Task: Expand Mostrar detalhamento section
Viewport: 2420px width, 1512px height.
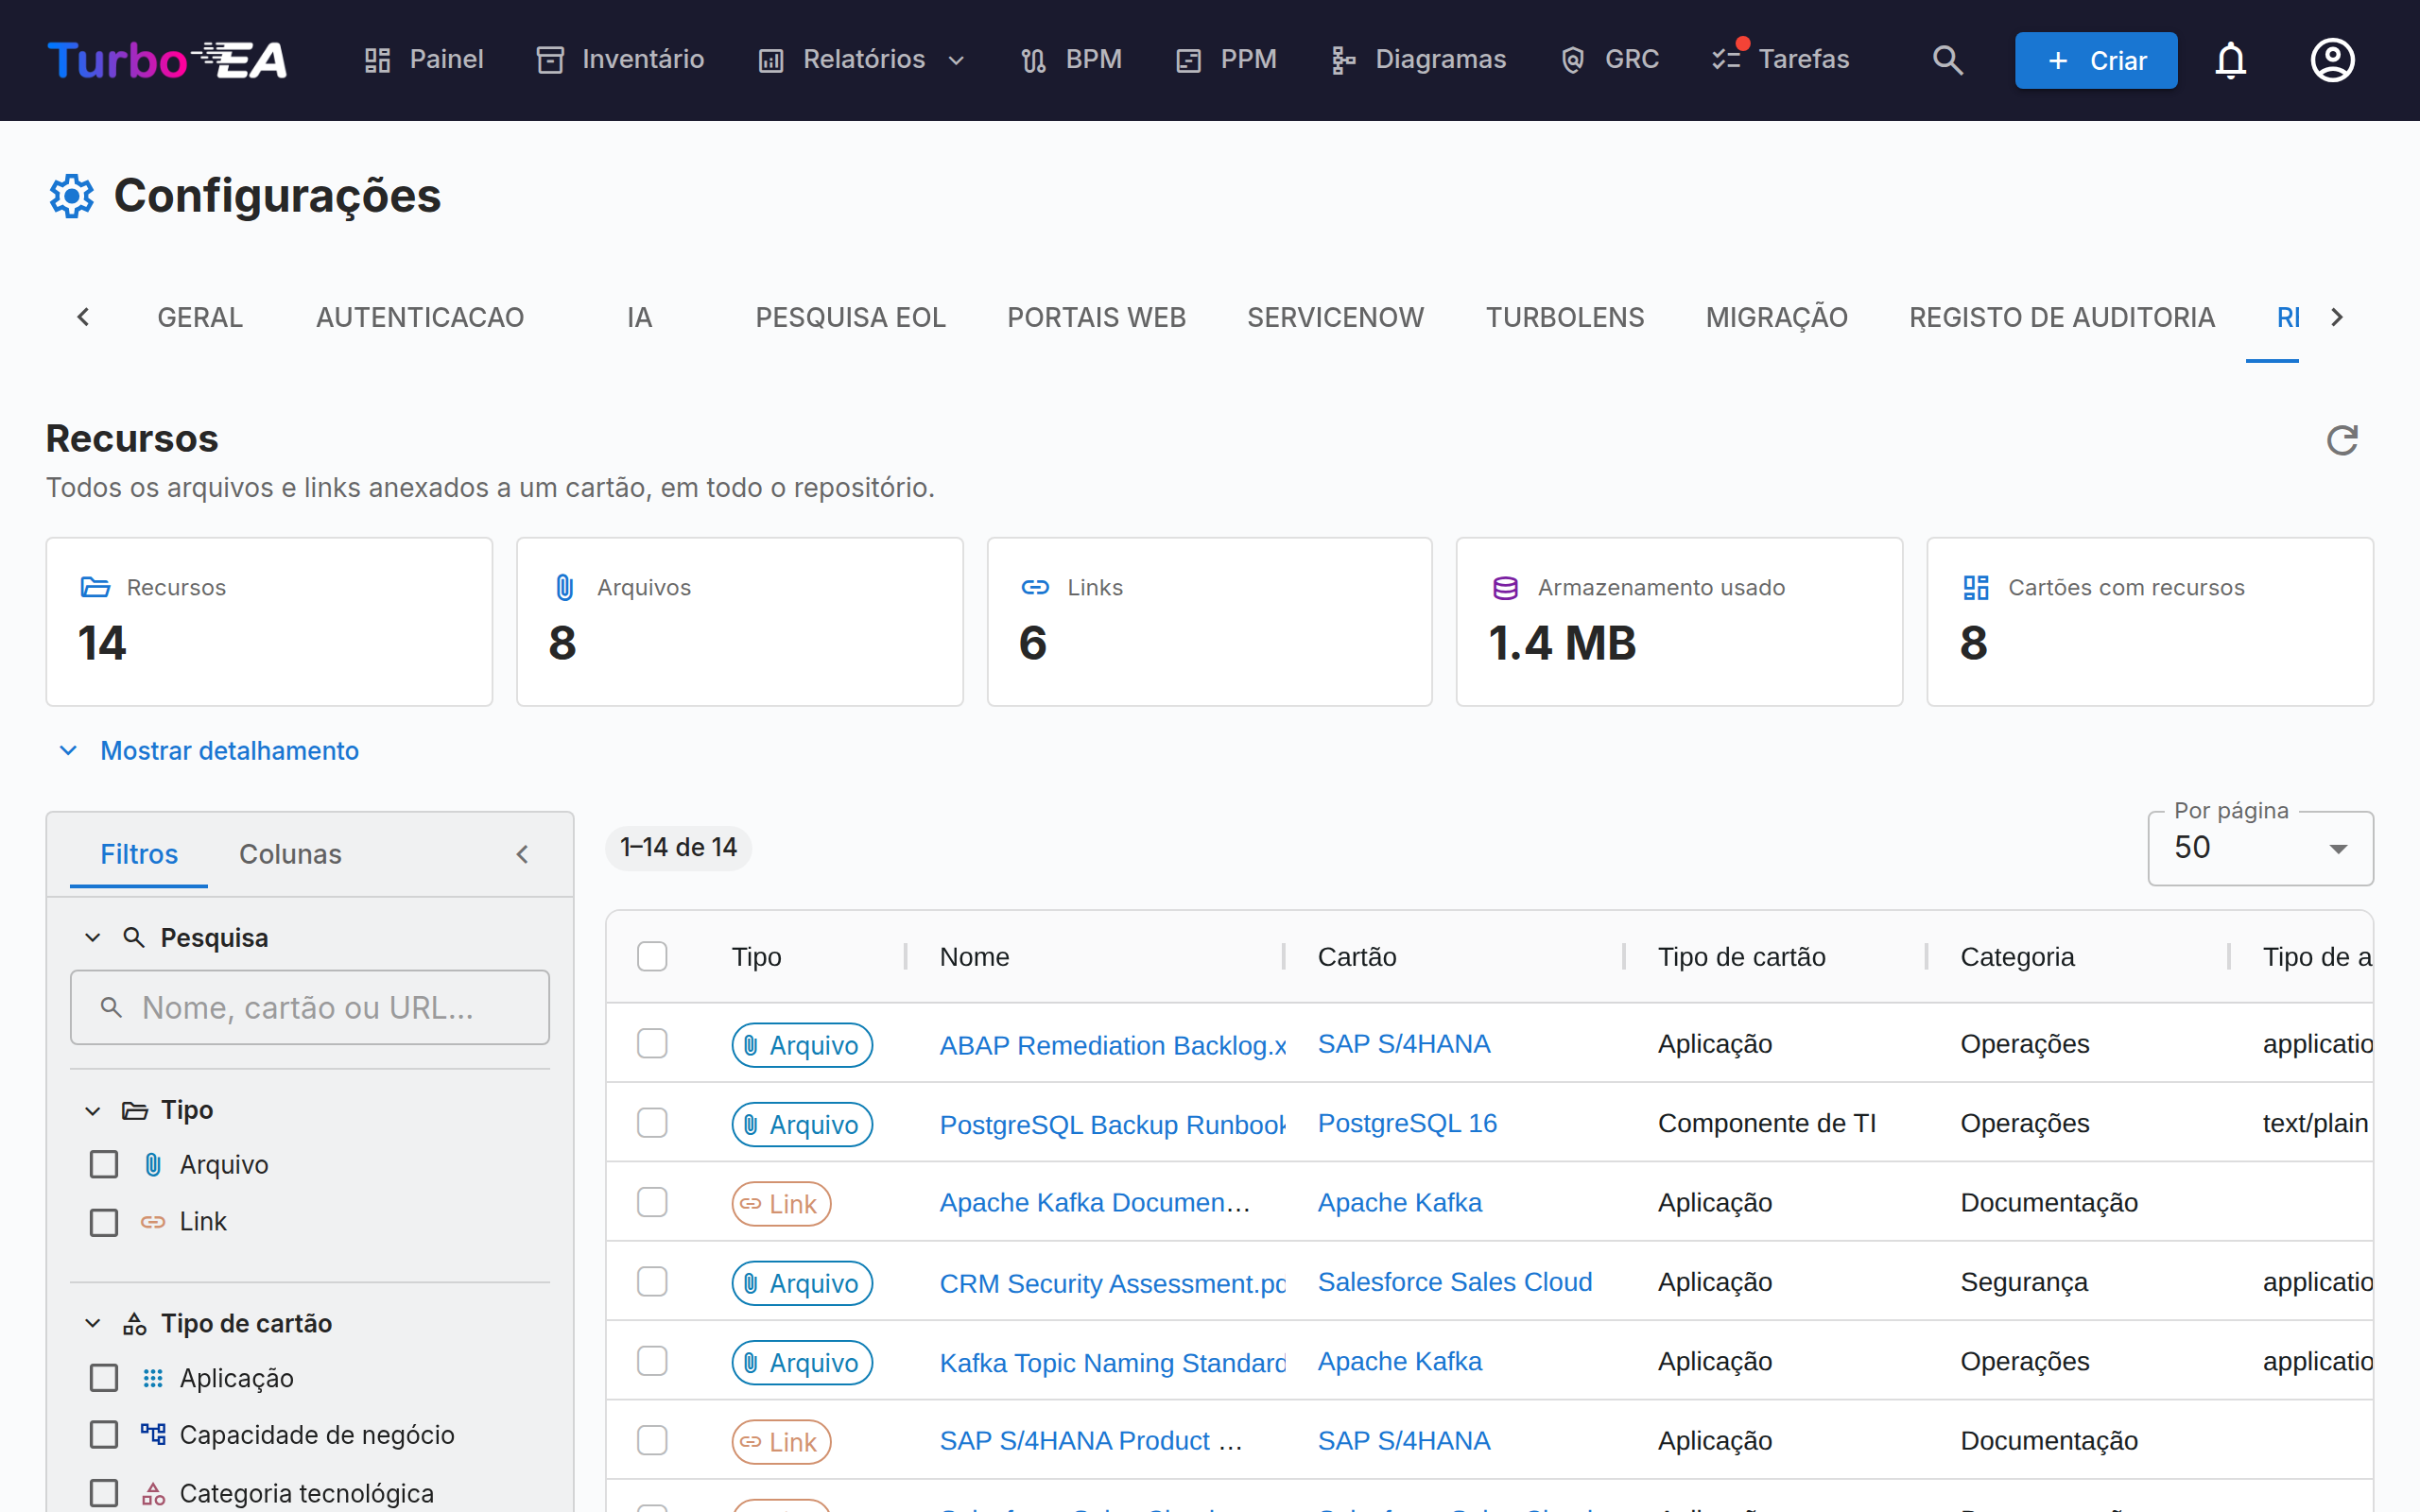Action: 210,751
